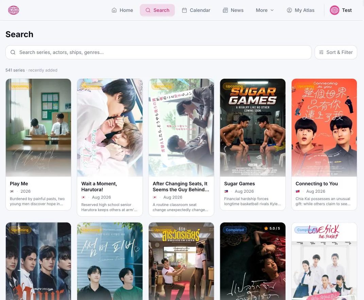Click the Philippines flag under Sugar Games
The image size is (364, 300).
tap(226, 191)
